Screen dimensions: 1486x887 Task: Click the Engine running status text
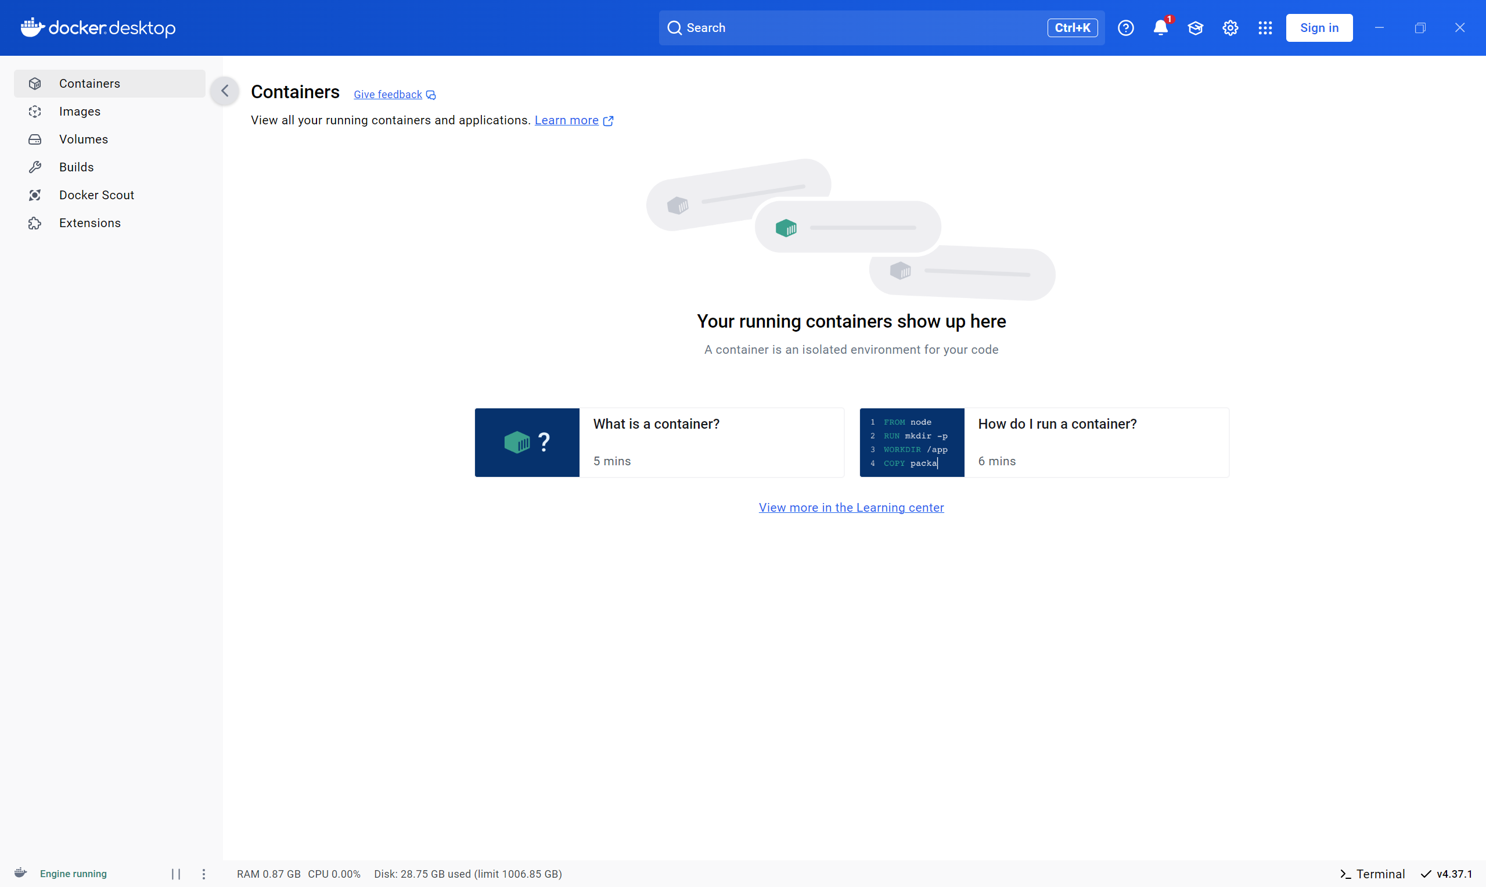pyautogui.click(x=74, y=874)
